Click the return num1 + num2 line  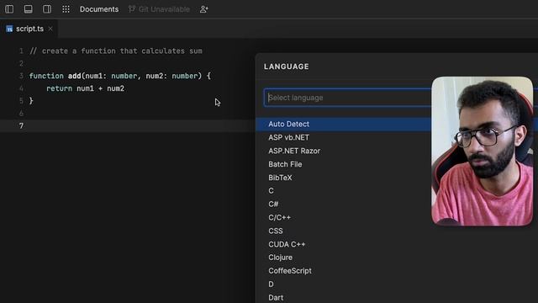click(x=85, y=88)
